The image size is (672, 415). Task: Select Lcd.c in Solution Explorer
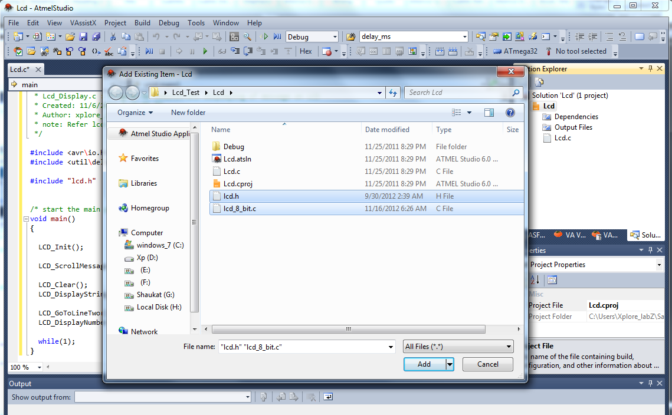[x=562, y=138]
